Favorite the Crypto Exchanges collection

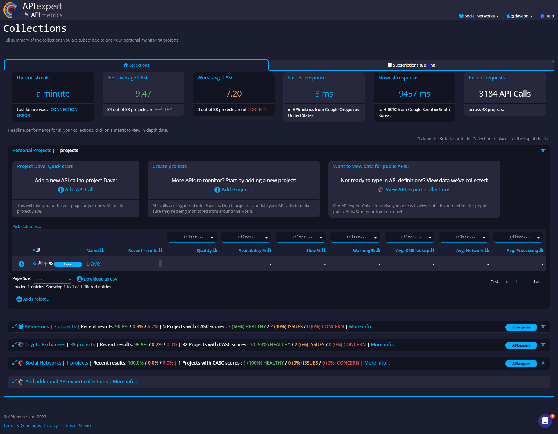click(543, 344)
